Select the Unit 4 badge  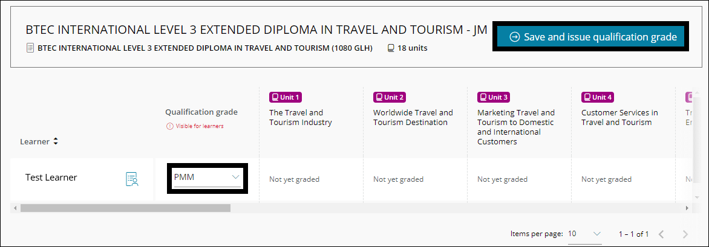tap(597, 97)
